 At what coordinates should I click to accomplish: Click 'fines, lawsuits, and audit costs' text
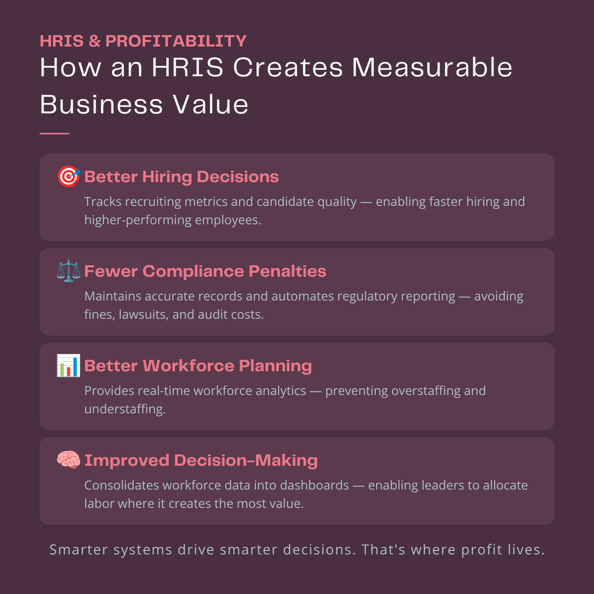tap(174, 315)
